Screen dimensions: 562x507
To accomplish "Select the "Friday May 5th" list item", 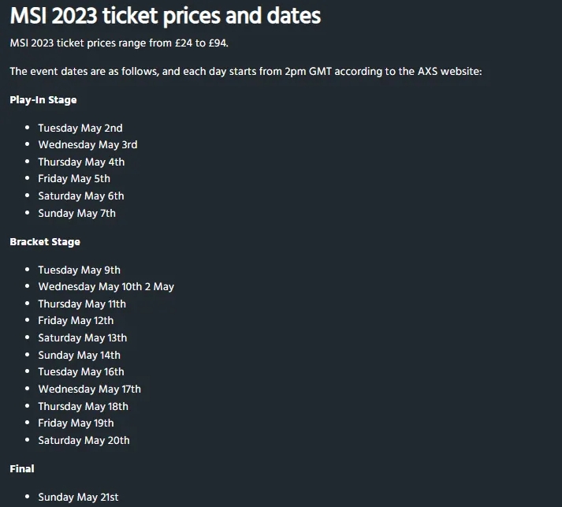I will point(74,179).
